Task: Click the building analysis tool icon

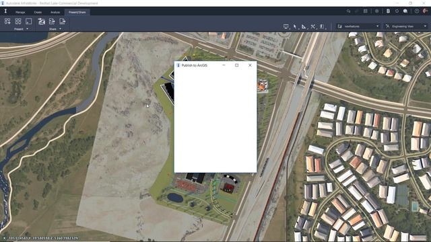Action: (x=322, y=27)
